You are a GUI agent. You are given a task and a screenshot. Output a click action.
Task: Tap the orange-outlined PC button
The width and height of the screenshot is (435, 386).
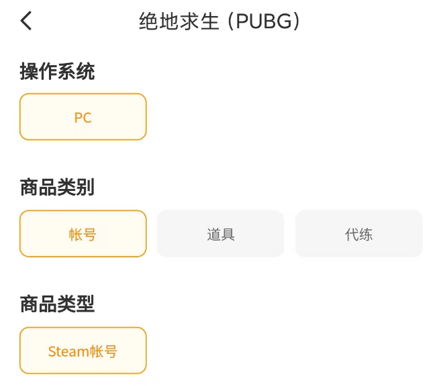coord(83,117)
